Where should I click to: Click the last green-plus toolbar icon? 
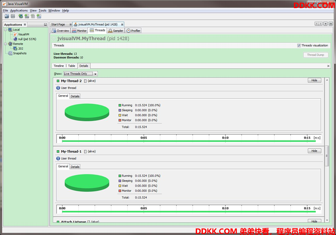(39, 16)
